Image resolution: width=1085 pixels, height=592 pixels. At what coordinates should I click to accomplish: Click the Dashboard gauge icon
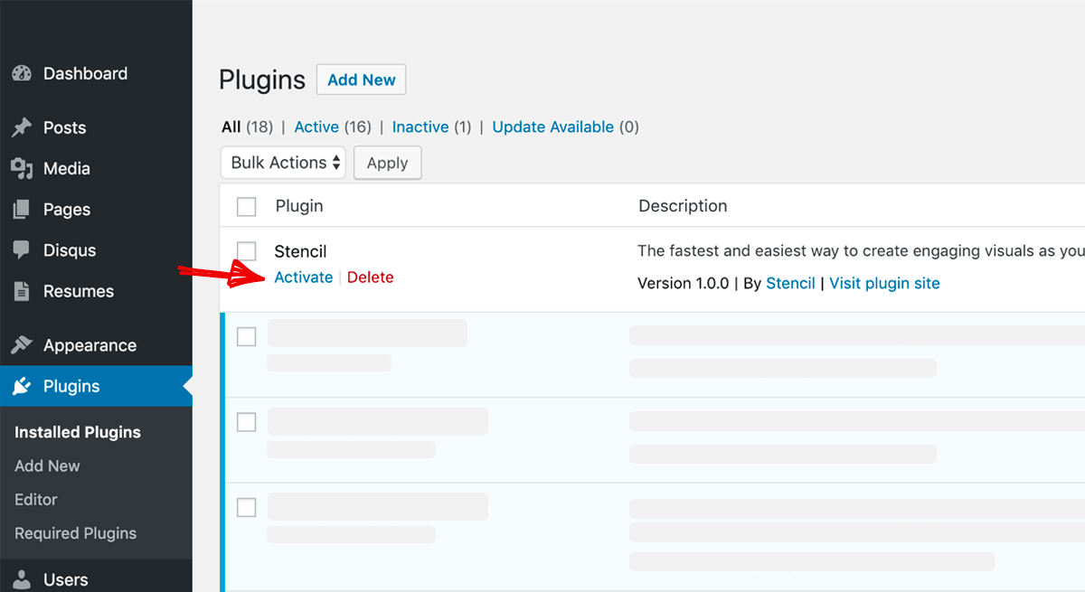click(x=22, y=74)
